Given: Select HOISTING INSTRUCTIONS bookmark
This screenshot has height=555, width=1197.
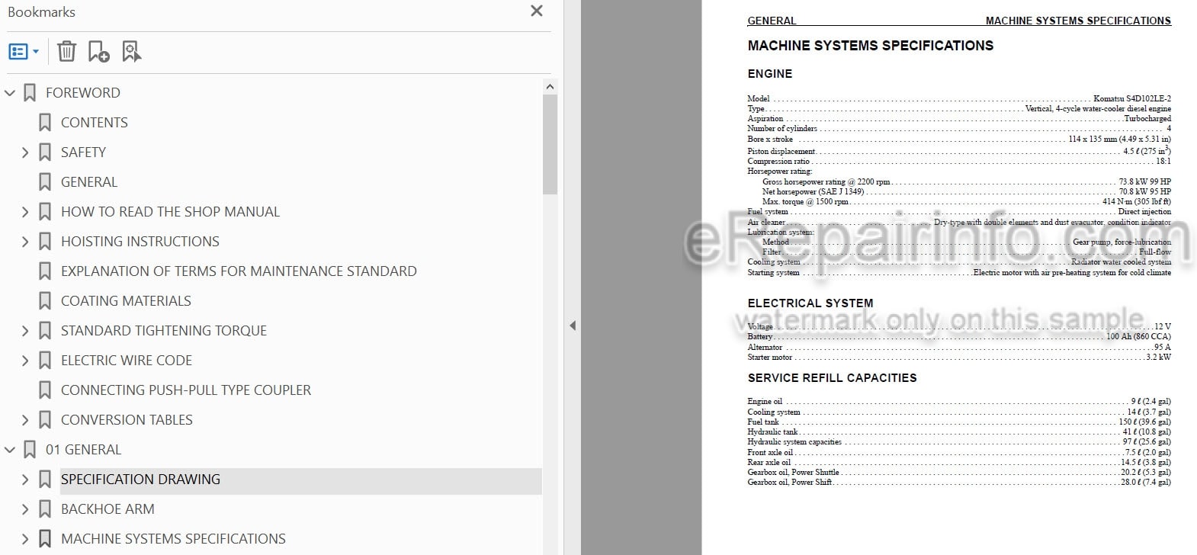Looking at the screenshot, I should tap(140, 242).
